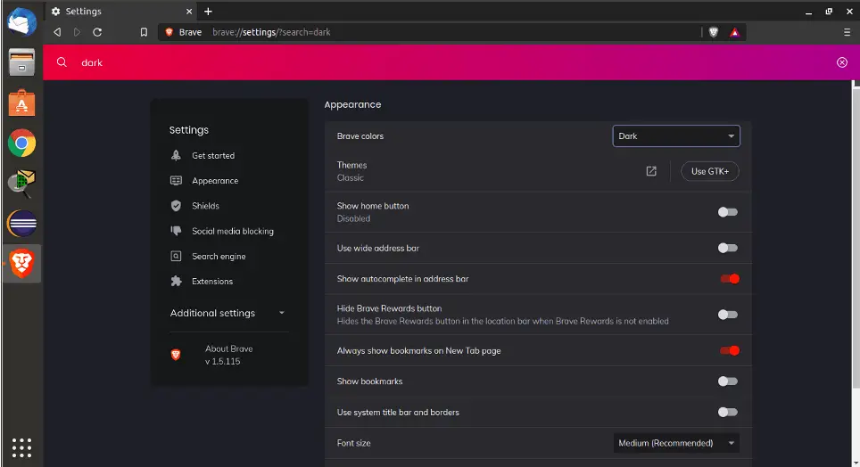Show applications grid in the dock
860x467 pixels.
coord(22,447)
